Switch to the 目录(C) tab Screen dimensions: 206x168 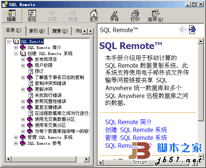point(14,30)
